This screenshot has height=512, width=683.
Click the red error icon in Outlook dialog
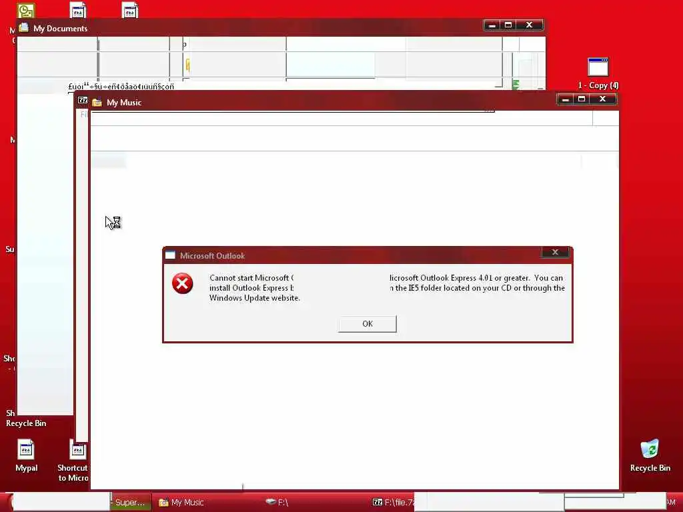pos(183,283)
